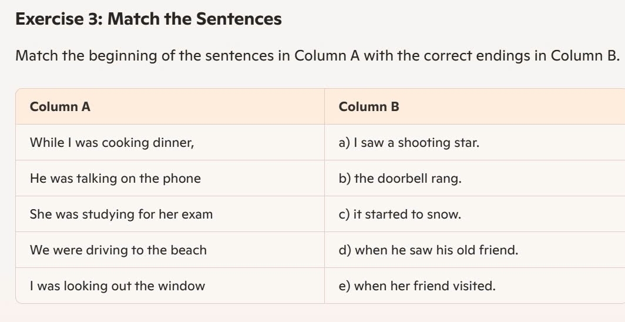Pick ending "d) when he saw his old friend."
Viewport: 625px width, 322px height.
tap(429, 250)
